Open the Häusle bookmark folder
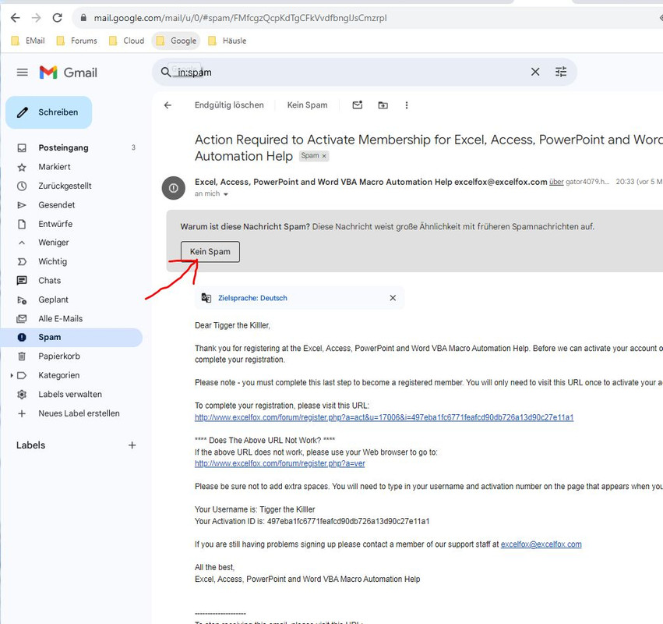 (227, 41)
